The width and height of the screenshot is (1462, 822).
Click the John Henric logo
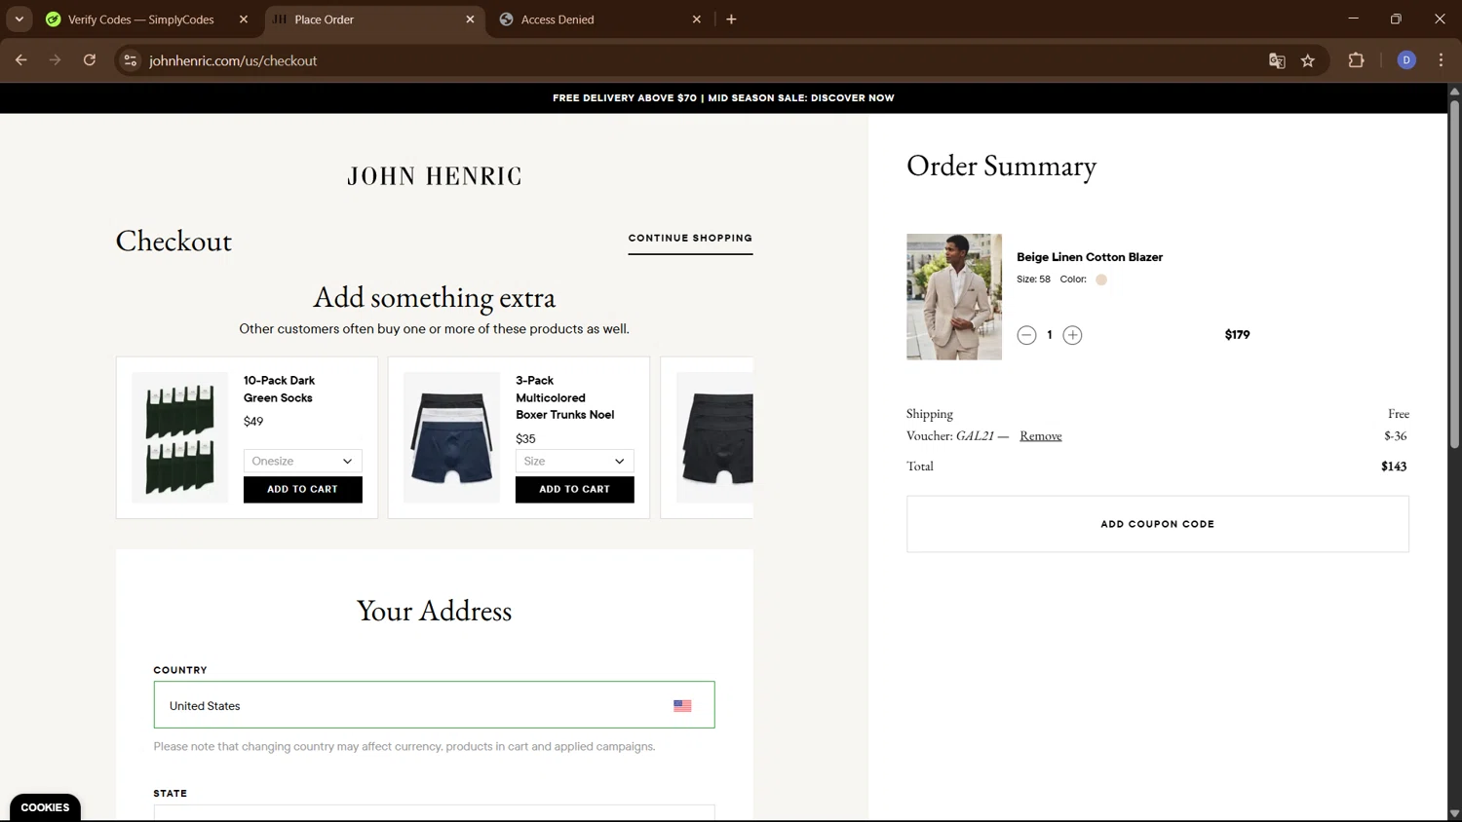(x=435, y=176)
